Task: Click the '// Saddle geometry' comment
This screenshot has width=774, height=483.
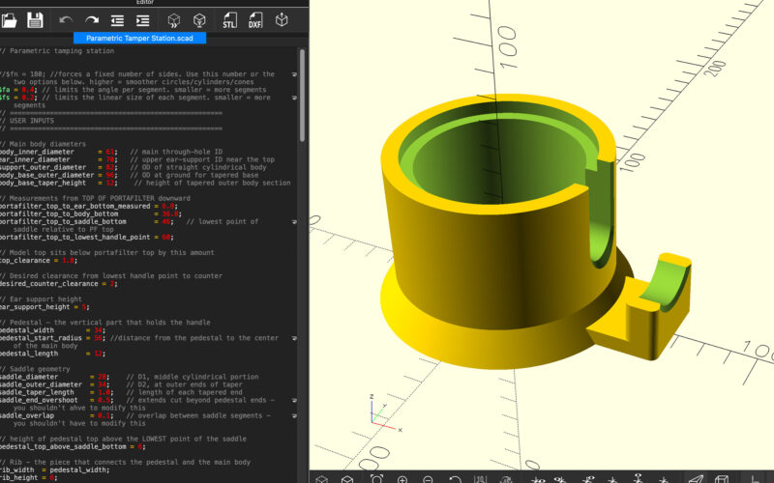Action: (x=35, y=369)
